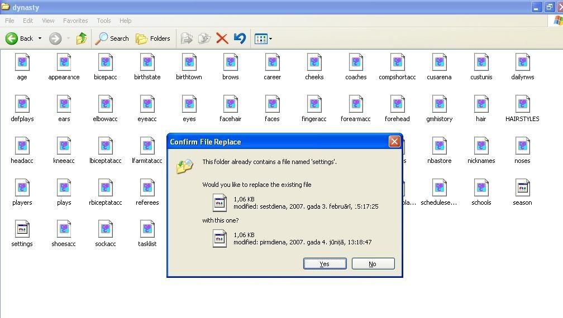Select the kneeacc file icon
Viewport: 563px width, 318px height.
tap(64, 146)
